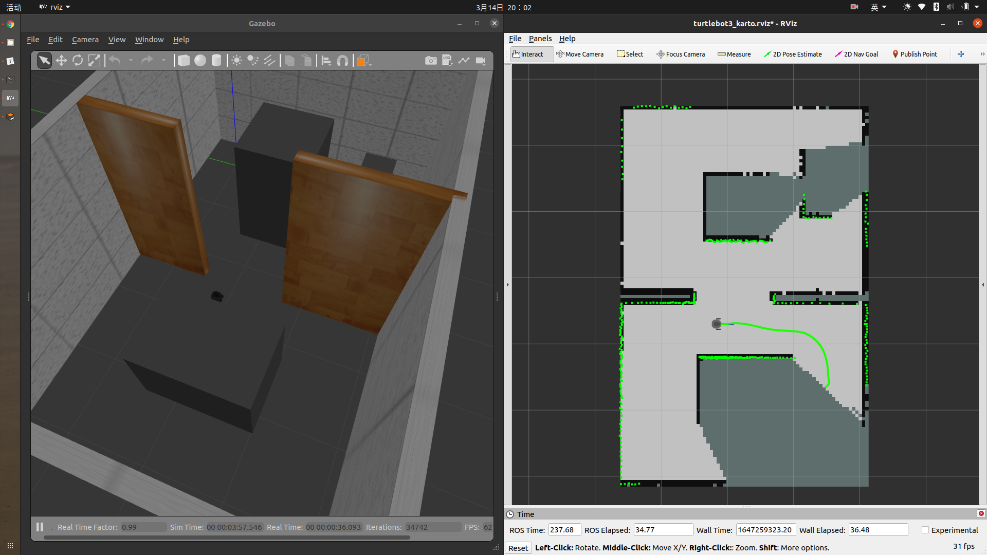
Task: Expand RViz toolbar overflow chevron
Action: [982, 54]
